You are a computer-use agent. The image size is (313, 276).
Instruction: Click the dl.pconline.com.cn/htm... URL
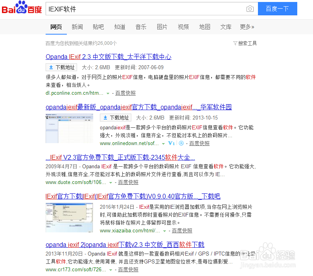pos(74,93)
